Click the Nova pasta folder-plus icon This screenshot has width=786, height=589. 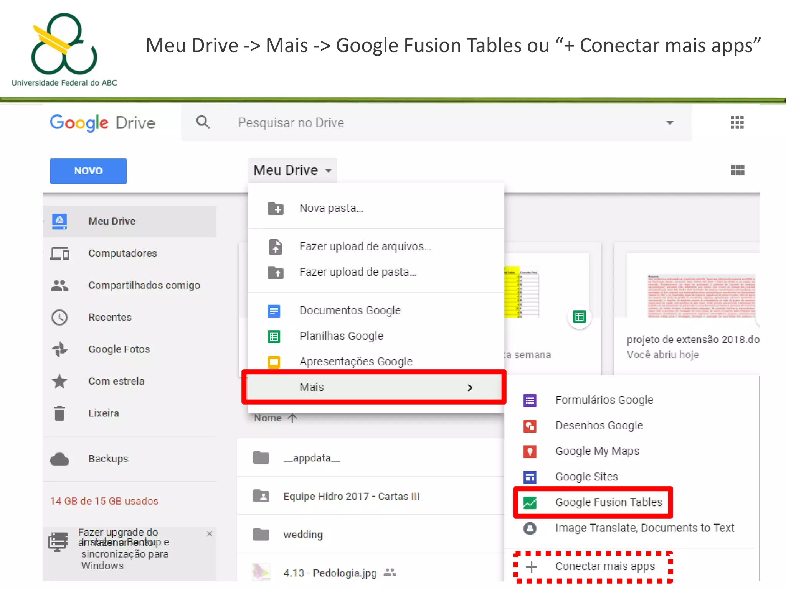276,209
